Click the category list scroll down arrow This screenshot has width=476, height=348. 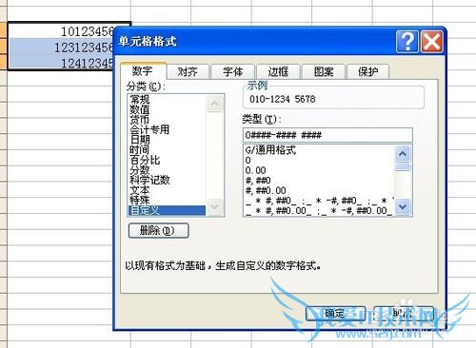(214, 207)
